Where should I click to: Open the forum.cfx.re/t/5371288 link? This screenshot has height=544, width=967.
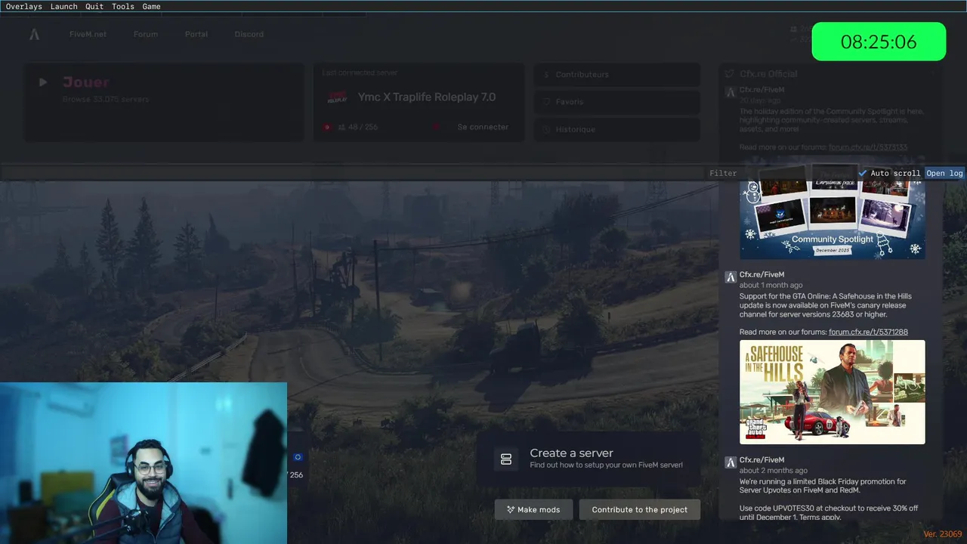[868, 332]
